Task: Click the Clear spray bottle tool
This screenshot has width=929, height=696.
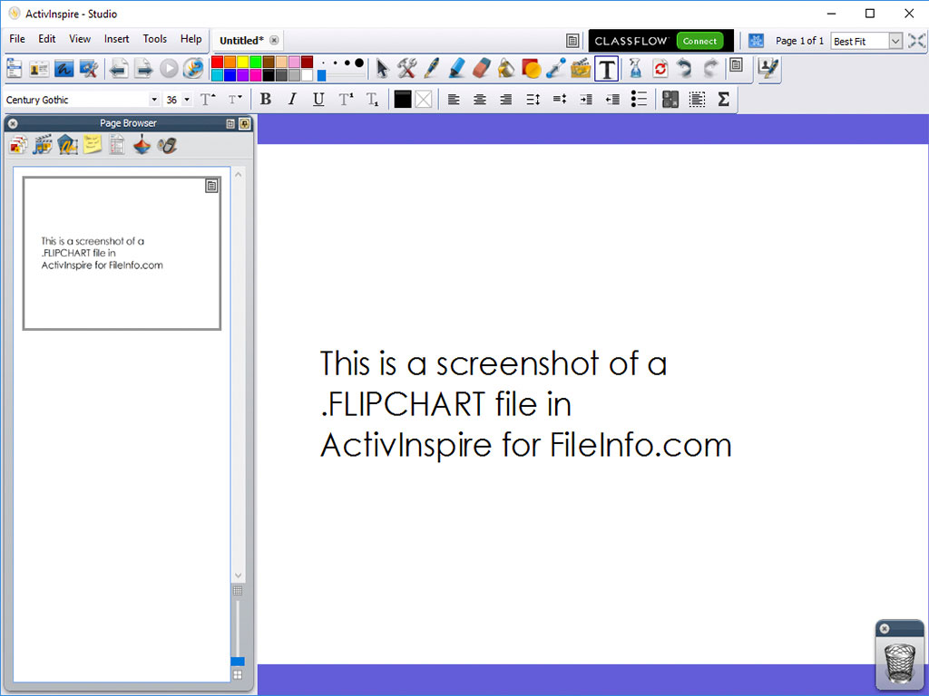Action: coord(635,69)
